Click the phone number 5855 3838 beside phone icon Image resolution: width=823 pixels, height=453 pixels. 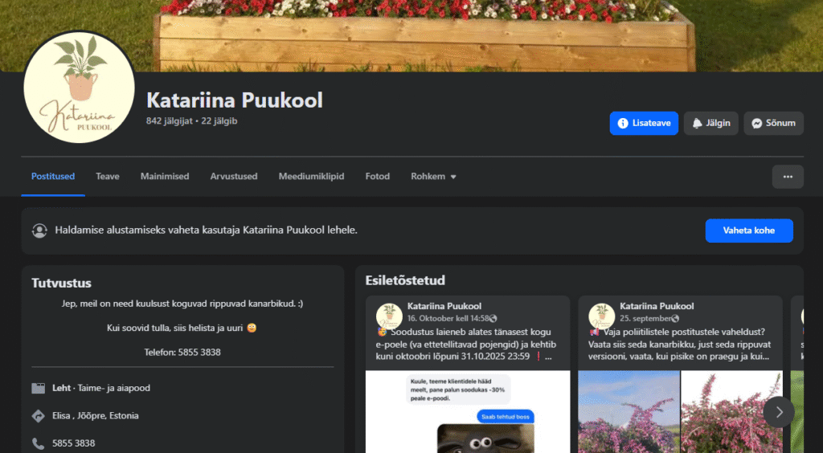click(73, 443)
